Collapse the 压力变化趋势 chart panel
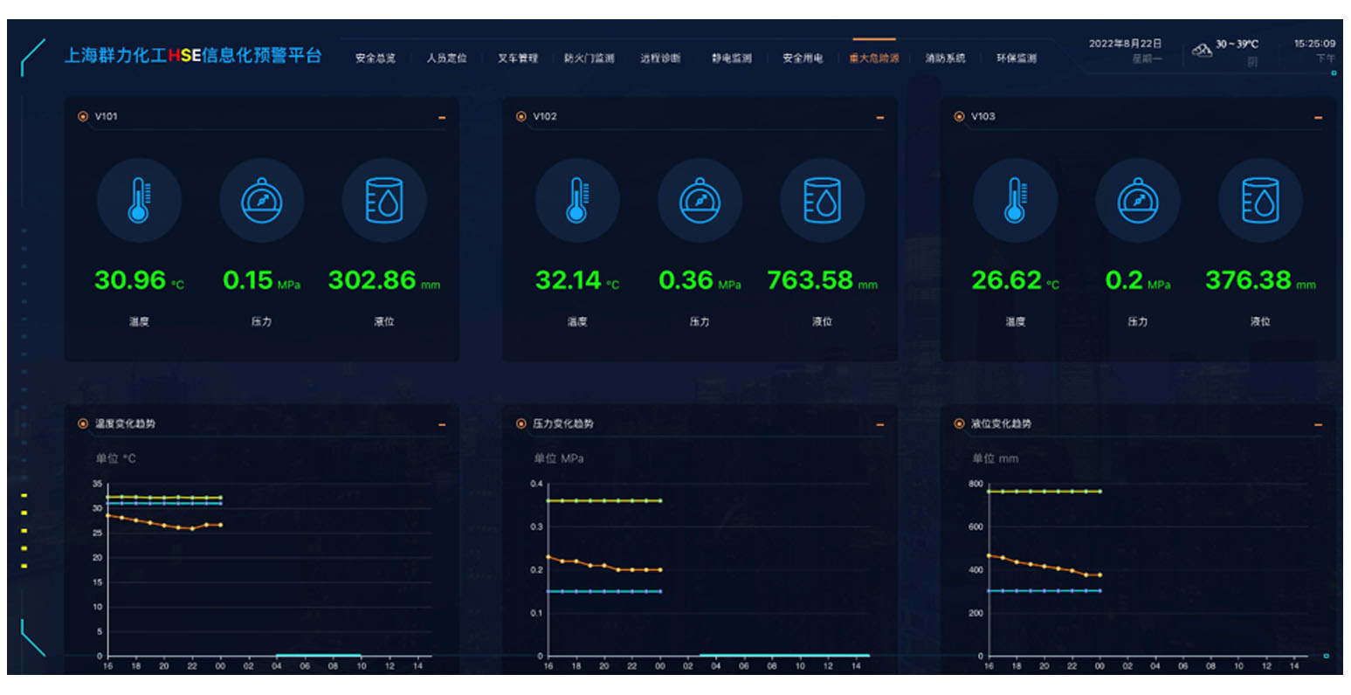This screenshot has height=695, width=1351. point(880,424)
